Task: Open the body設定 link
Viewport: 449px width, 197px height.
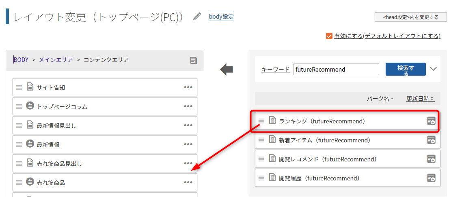Action: 221,17
